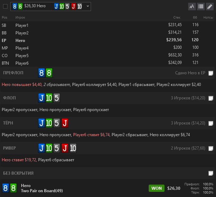Click the Pos column header
216x197 pixels.
(4, 18)
